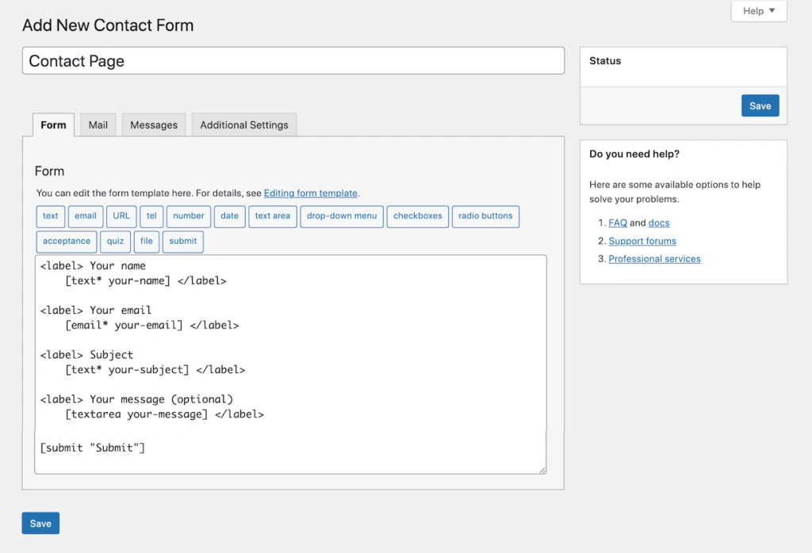This screenshot has width=812, height=553.
Task: Open the Editing form template link
Action: point(311,193)
